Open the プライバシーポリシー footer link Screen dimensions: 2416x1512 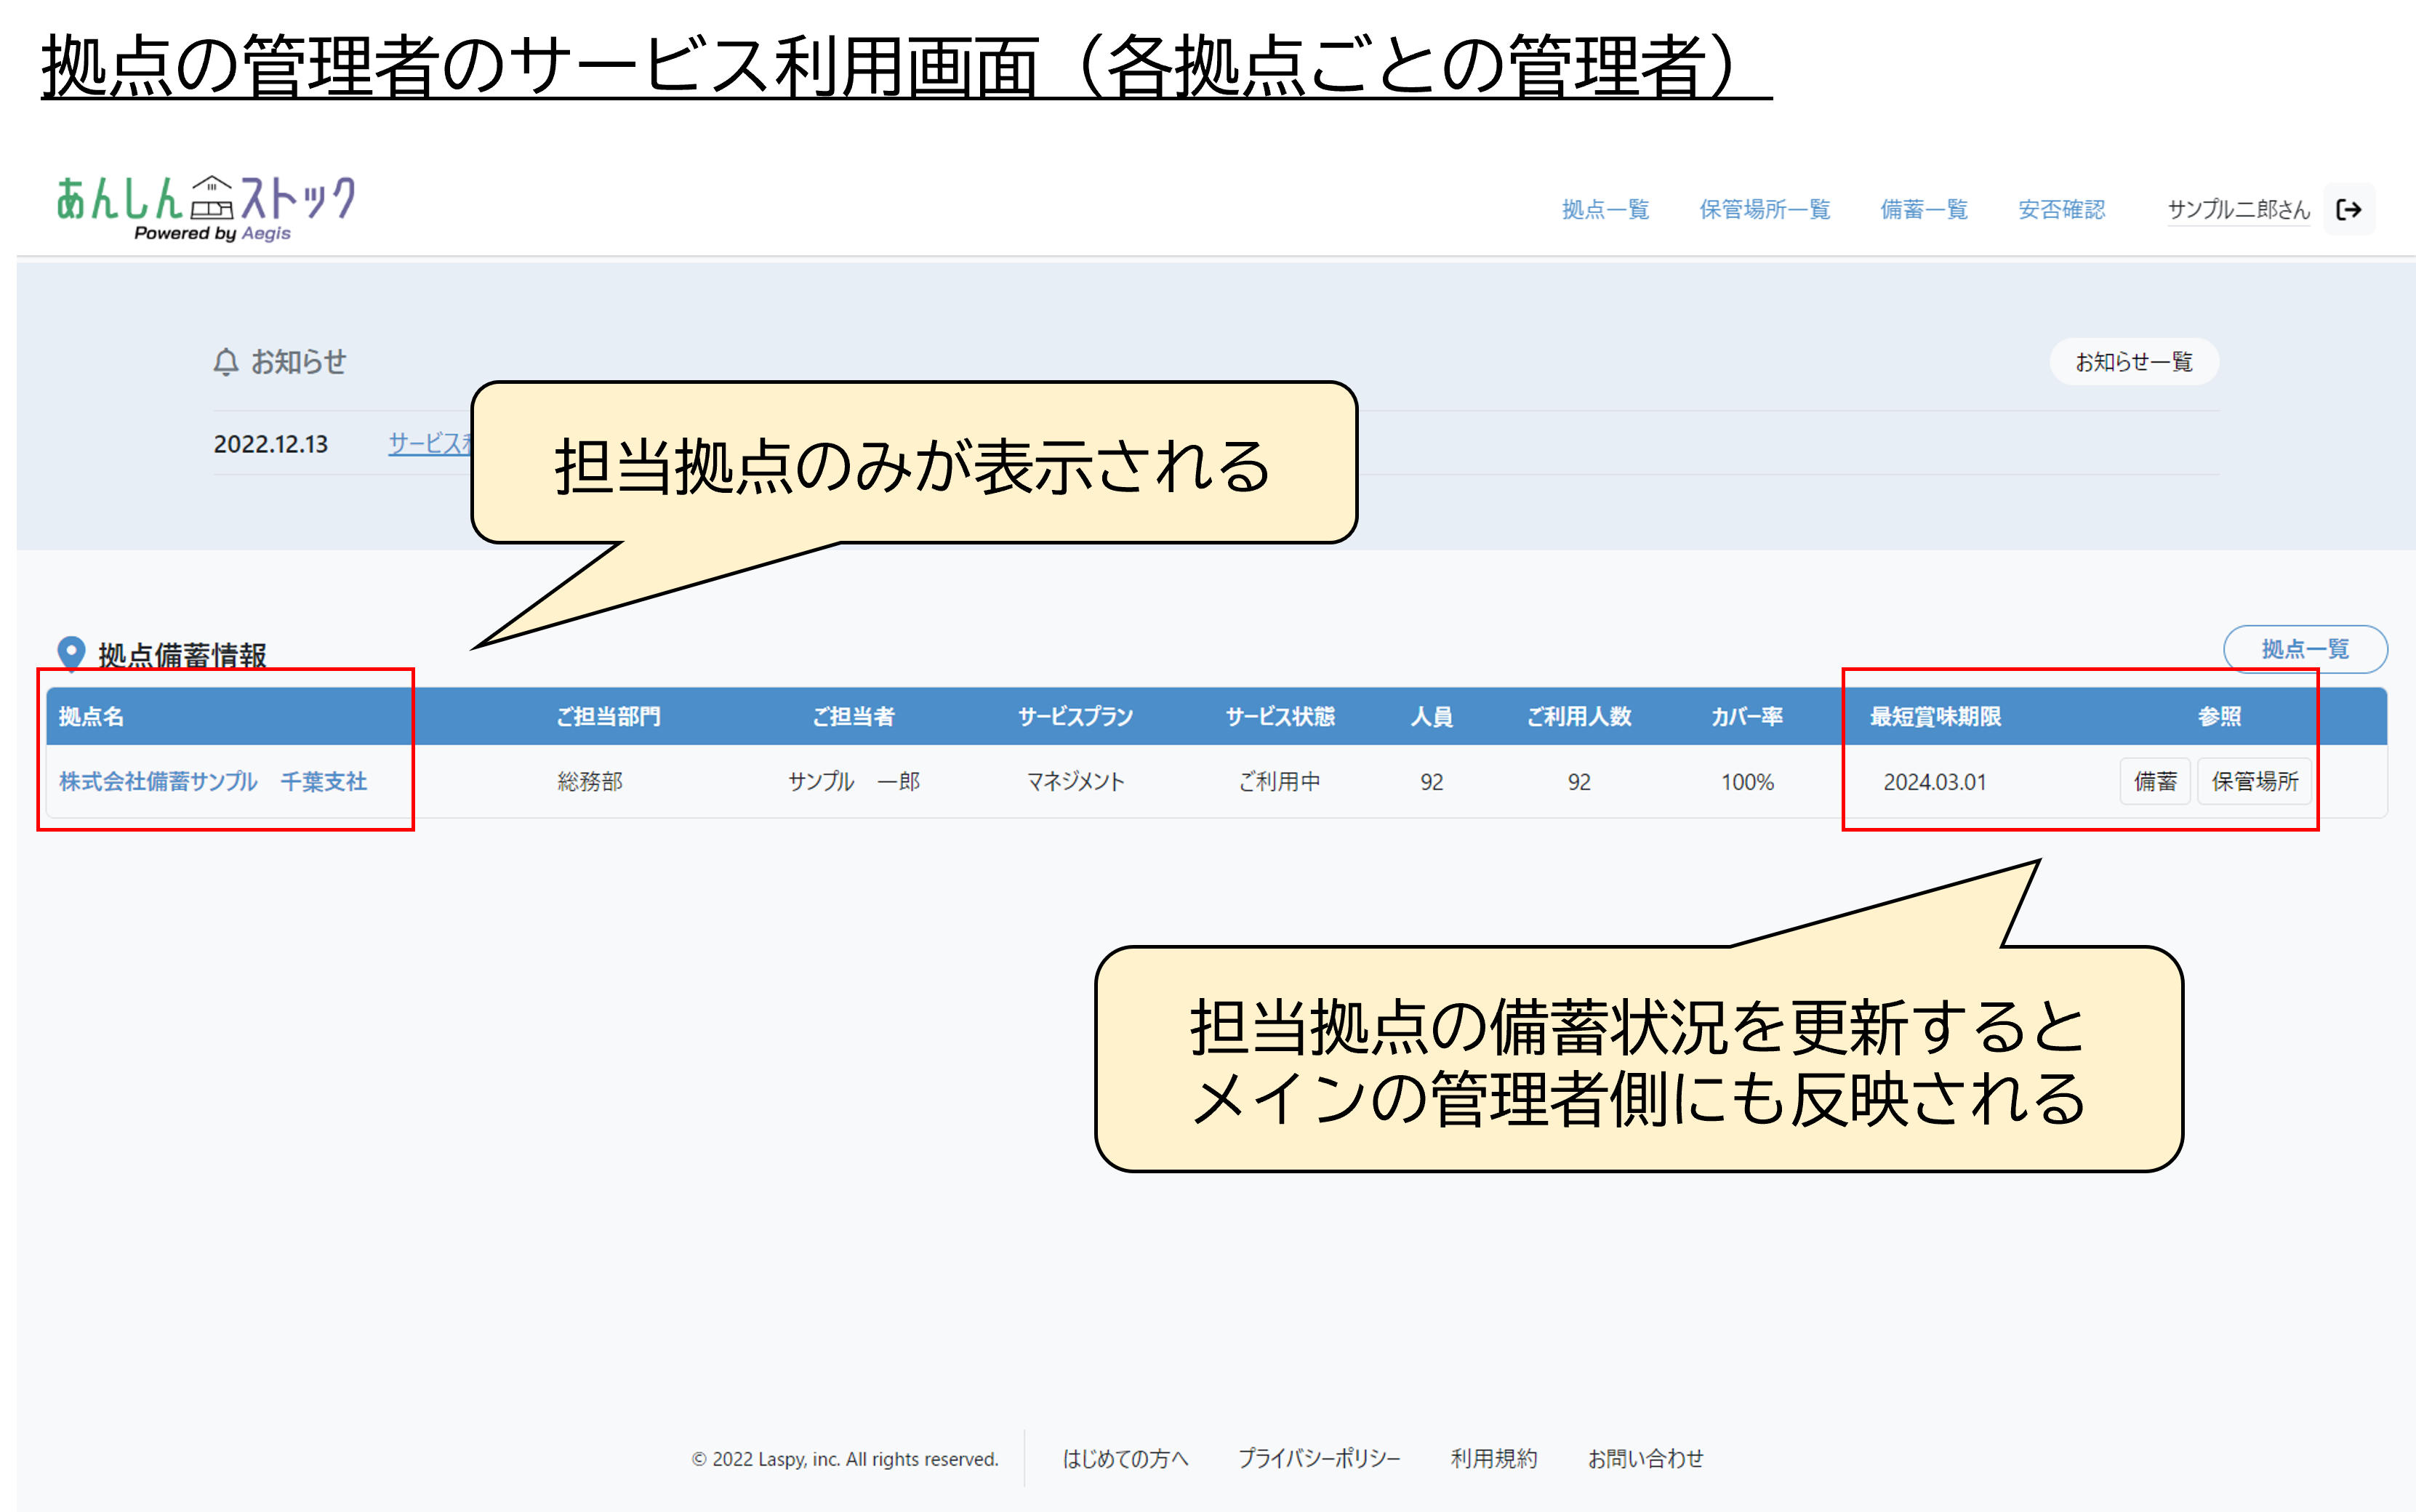coord(1319,1458)
